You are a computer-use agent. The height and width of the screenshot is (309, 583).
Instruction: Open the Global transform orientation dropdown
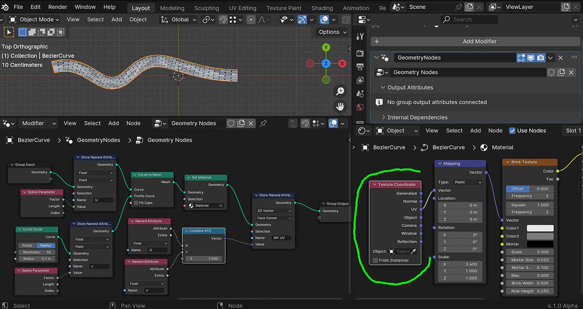[178, 20]
